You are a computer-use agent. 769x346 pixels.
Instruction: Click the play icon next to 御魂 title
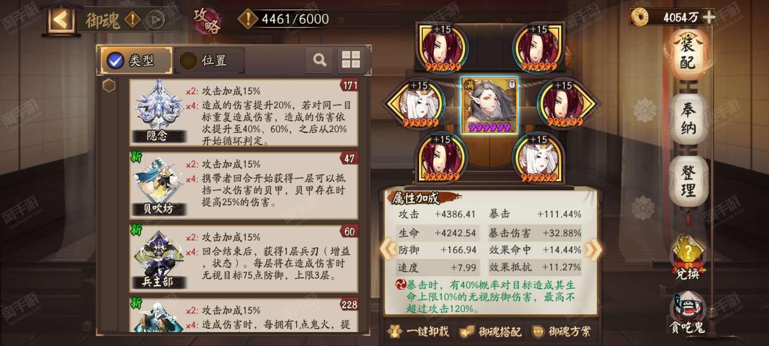(x=154, y=20)
